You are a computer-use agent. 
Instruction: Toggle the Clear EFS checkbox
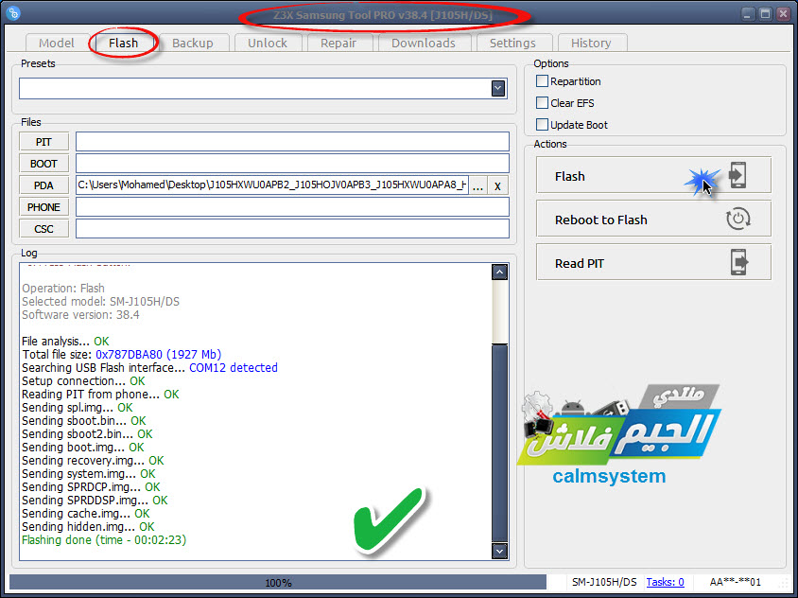click(542, 103)
